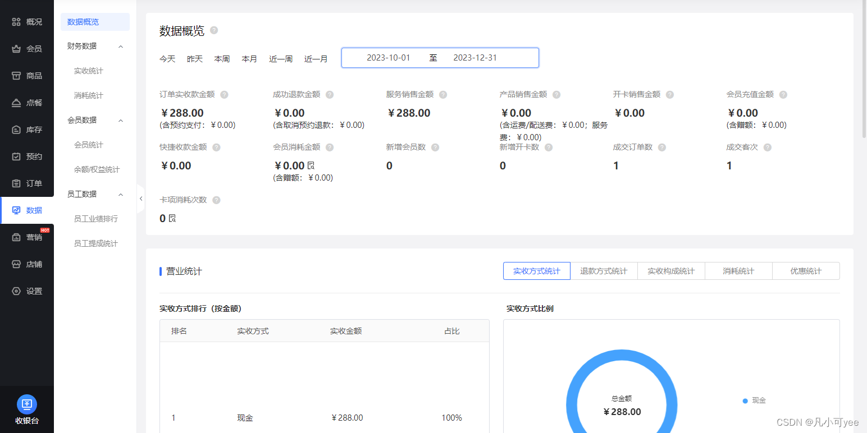This screenshot has height=433, width=867.
Task: Click help icon next to 开卡销售金额
Action: 670,95
